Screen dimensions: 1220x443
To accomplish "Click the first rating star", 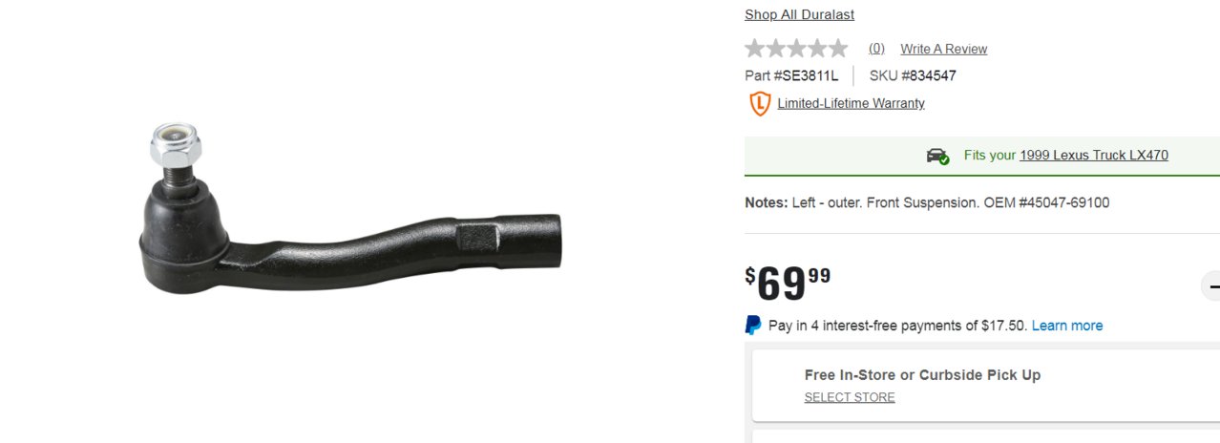I will 755,49.
